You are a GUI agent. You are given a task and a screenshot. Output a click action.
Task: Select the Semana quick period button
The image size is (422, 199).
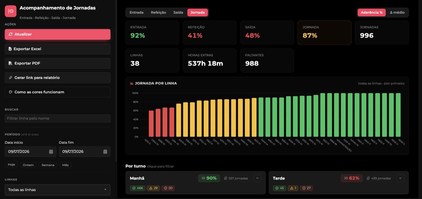point(48,165)
